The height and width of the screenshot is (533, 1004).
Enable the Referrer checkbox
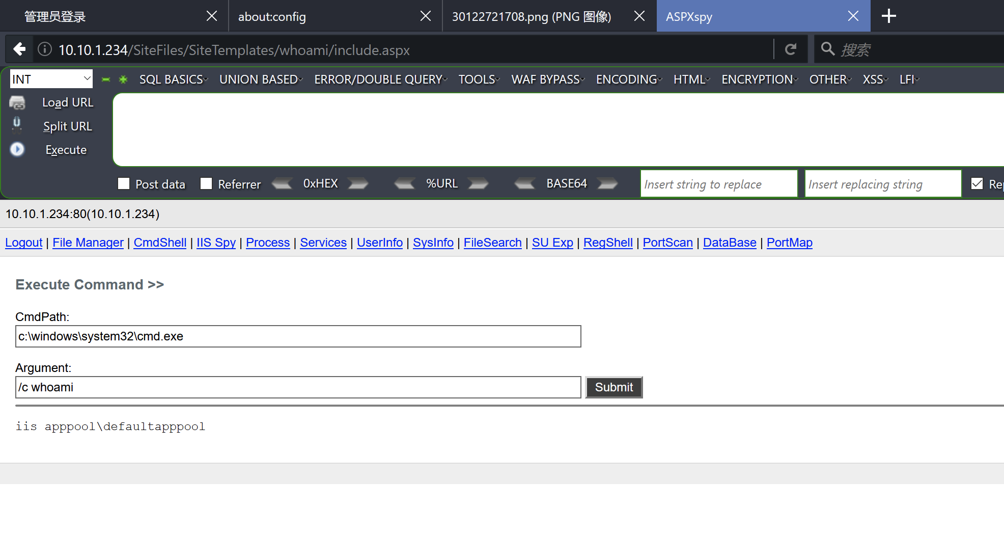(x=206, y=183)
